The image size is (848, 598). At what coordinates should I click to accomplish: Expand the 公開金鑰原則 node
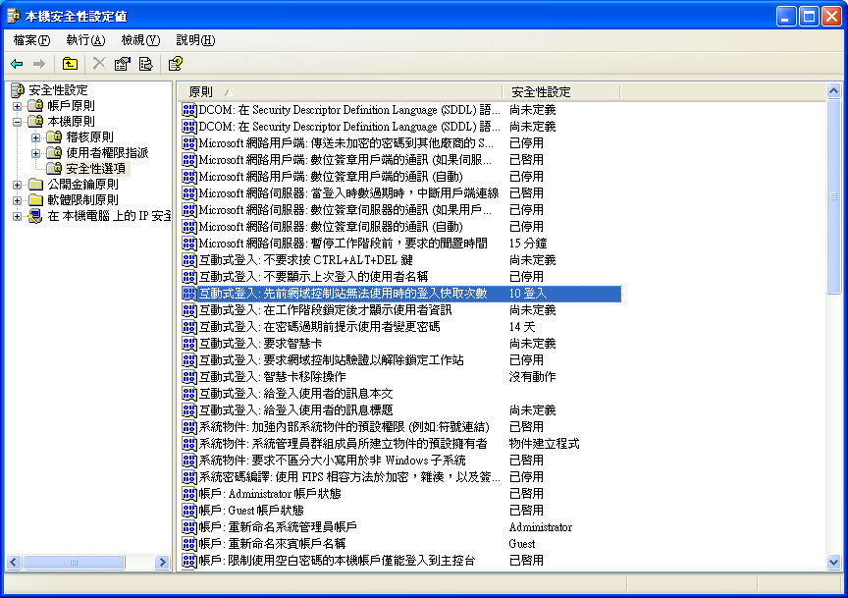click(x=17, y=185)
